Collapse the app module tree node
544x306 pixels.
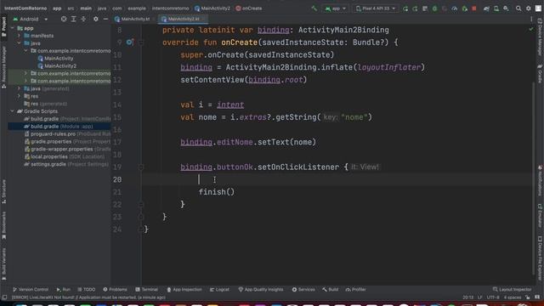[13, 28]
